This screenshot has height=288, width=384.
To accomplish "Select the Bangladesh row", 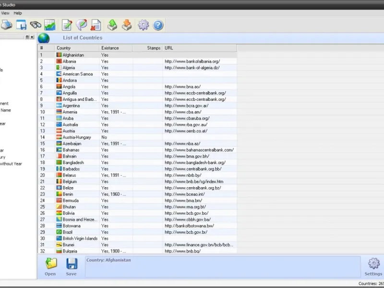I will pyautogui.click(x=137, y=163).
